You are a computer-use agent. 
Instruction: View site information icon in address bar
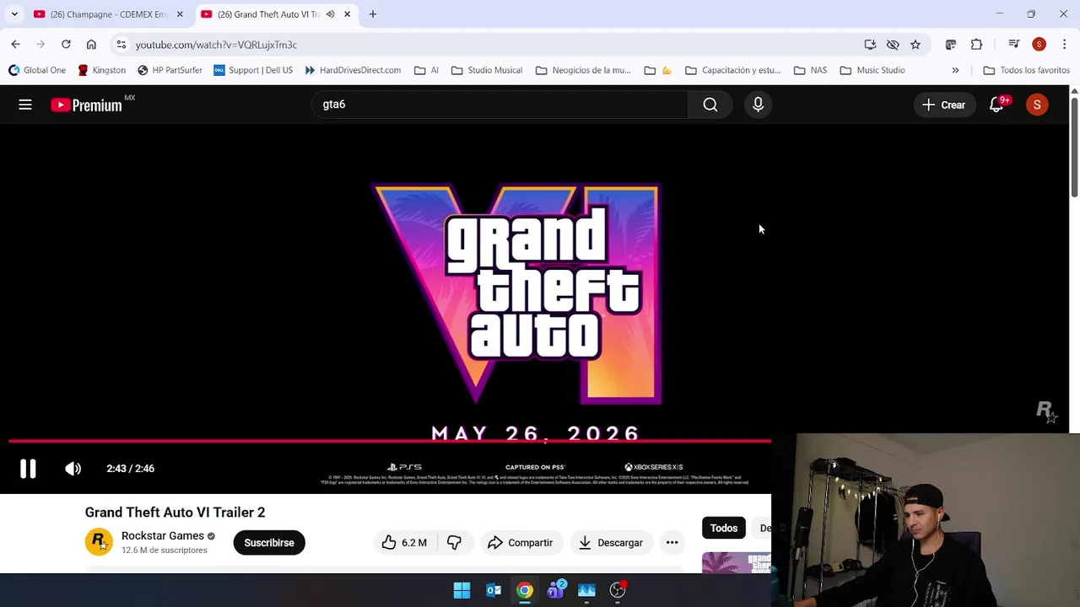(121, 45)
